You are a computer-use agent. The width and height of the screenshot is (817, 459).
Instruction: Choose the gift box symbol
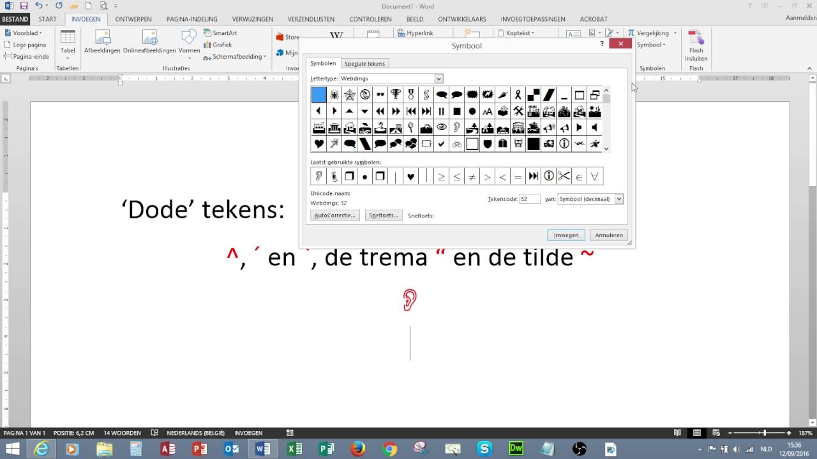coord(503,144)
